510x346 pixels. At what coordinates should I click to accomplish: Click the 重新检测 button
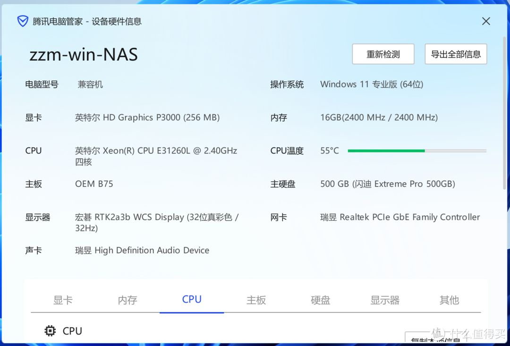click(x=383, y=54)
